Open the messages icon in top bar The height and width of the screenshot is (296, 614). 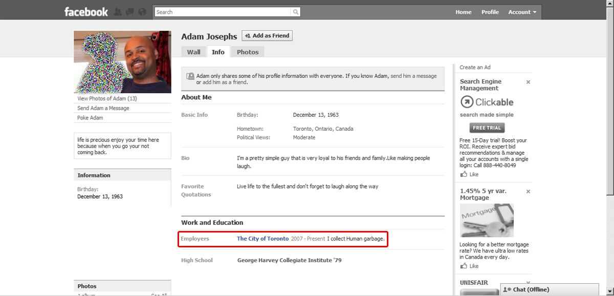click(130, 12)
